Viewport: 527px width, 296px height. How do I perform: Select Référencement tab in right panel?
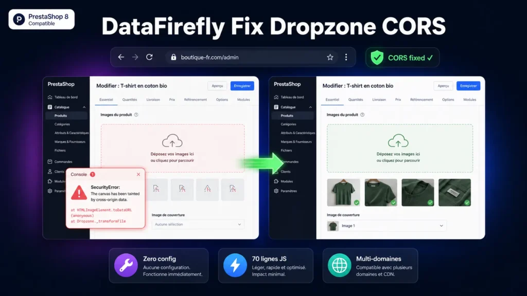click(x=421, y=100)
